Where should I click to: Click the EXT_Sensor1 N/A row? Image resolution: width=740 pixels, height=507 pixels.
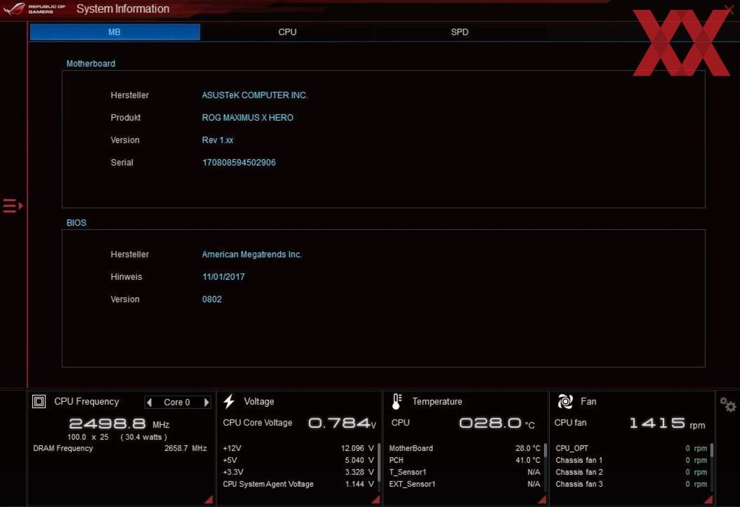tap(465, 484)
